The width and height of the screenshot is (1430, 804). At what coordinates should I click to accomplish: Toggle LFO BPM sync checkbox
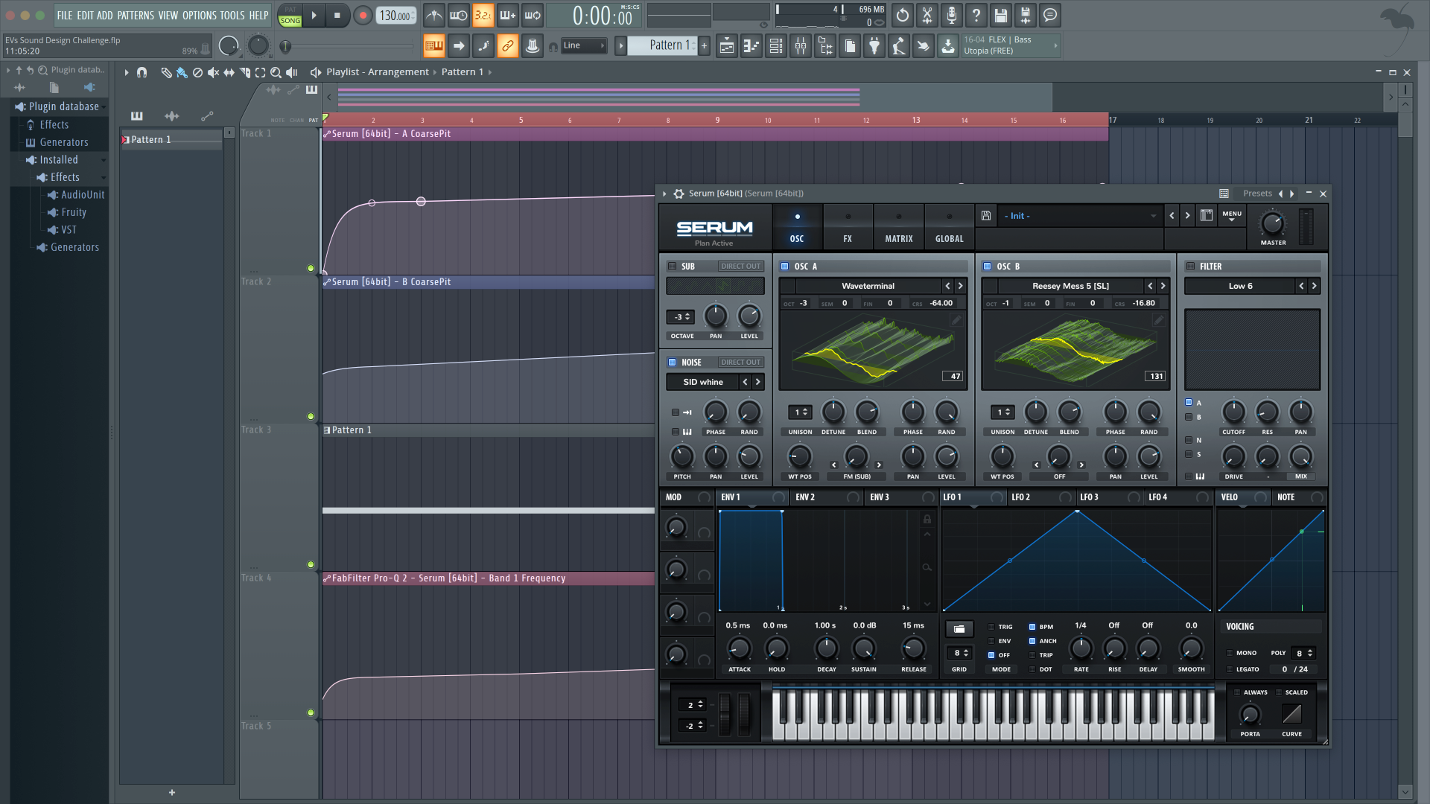pos(1032,627)
